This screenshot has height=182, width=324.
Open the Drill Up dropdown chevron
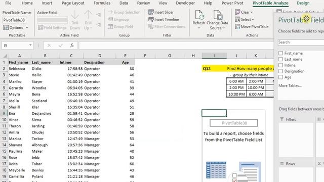pos(91,28)
